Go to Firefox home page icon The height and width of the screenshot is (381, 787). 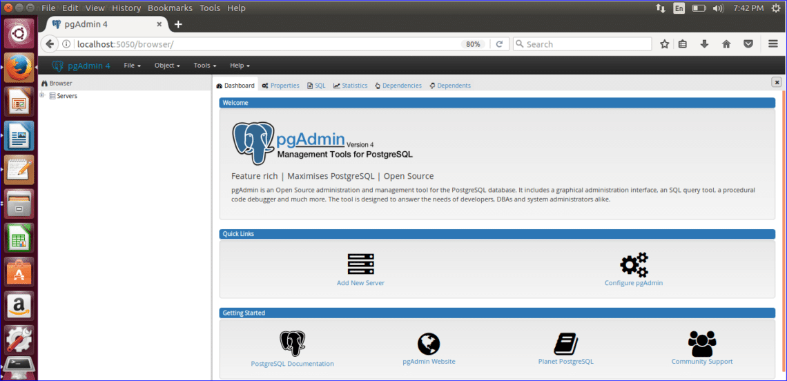(726, 44)
